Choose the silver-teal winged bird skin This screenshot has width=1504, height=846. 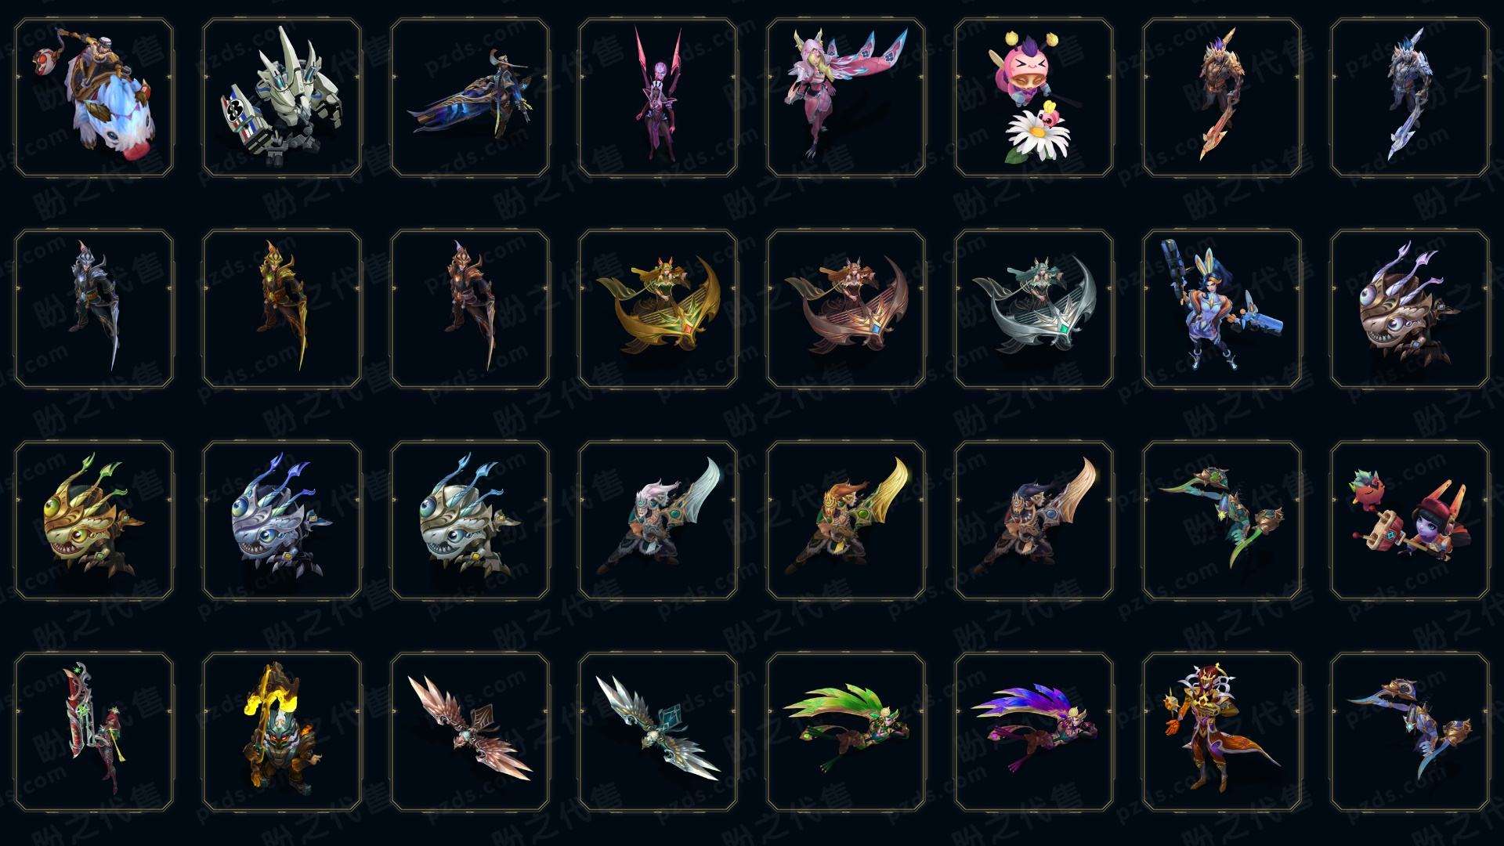coord(658,732)
